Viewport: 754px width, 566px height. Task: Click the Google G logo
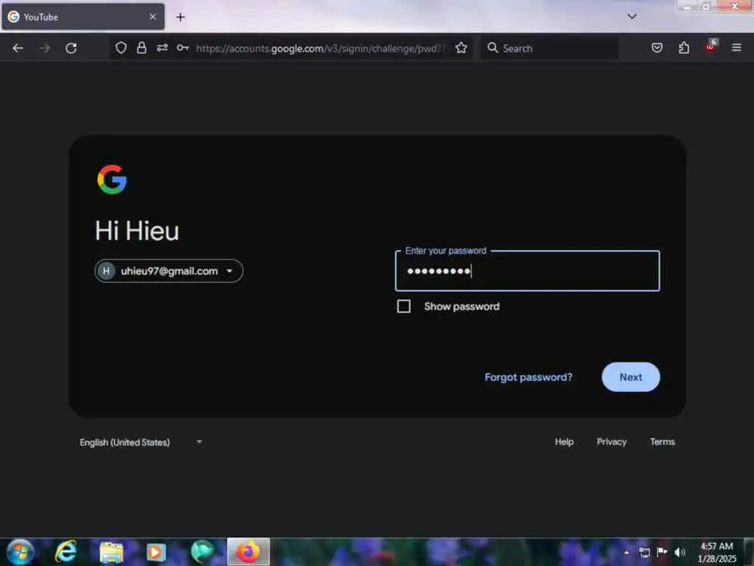pos(112,180)
